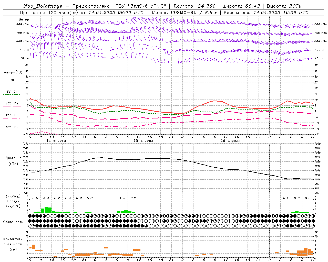Click the 0.4 precipitation value
Viewport: 328px width, 262px height.
(x=68, y=198)
